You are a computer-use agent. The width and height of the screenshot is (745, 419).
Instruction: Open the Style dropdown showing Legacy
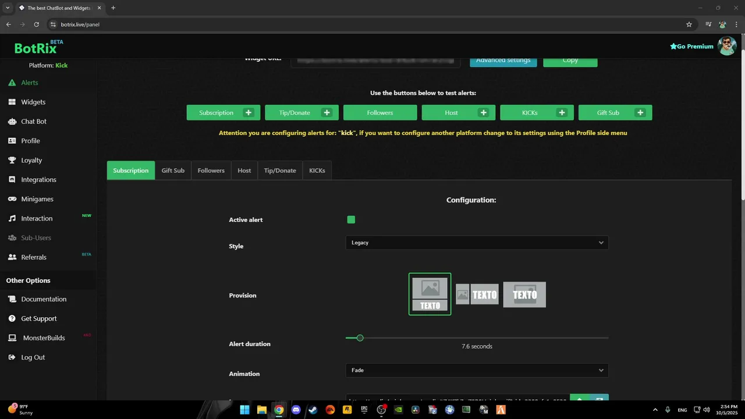click(x=477, y=243)
